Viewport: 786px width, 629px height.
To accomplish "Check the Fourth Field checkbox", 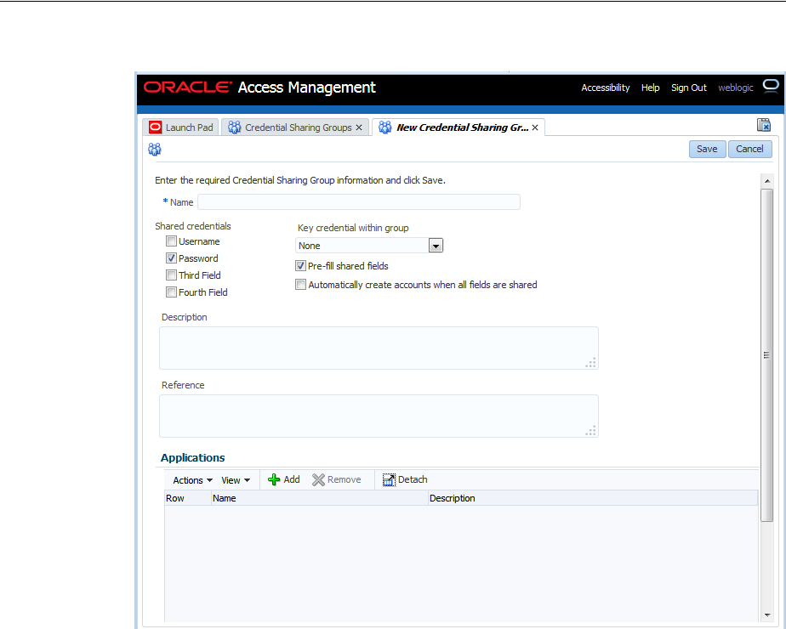I will [172, 292].
